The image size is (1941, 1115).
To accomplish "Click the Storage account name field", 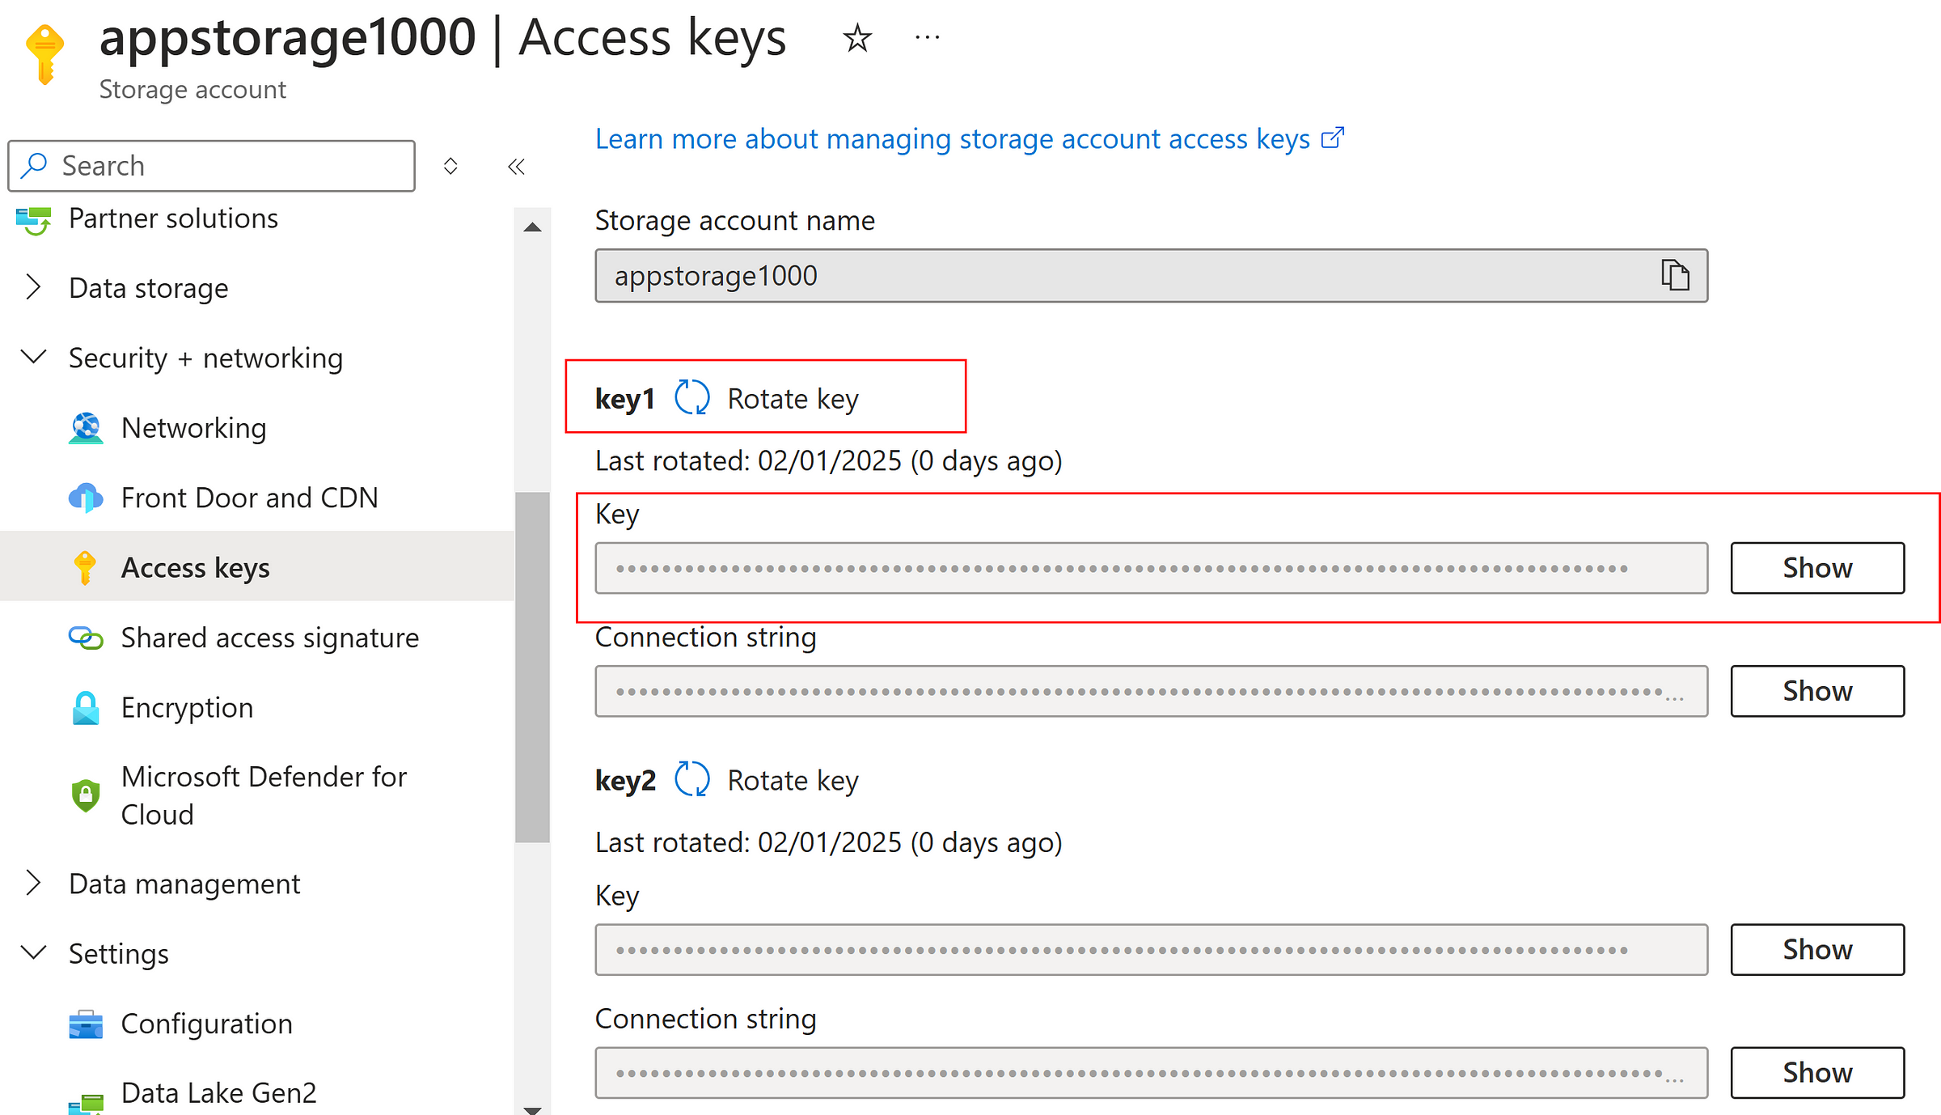I will coord(1152,276).
